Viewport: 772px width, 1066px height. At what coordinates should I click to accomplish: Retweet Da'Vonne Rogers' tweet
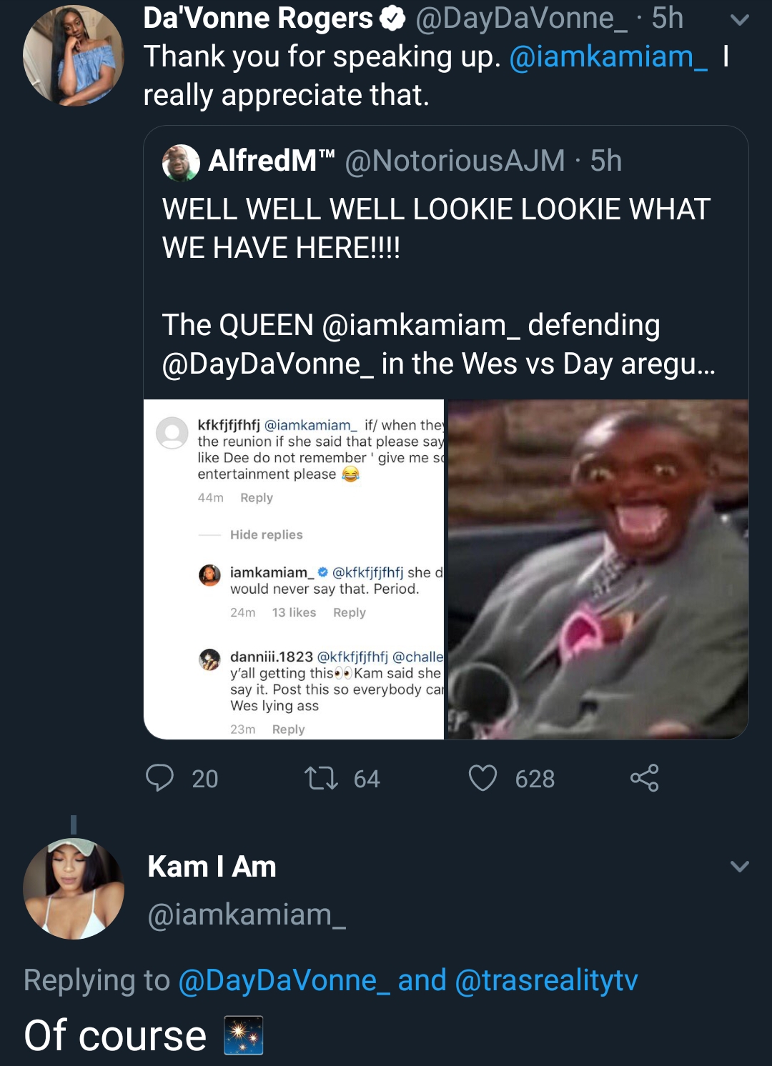(x=321, y=778)
